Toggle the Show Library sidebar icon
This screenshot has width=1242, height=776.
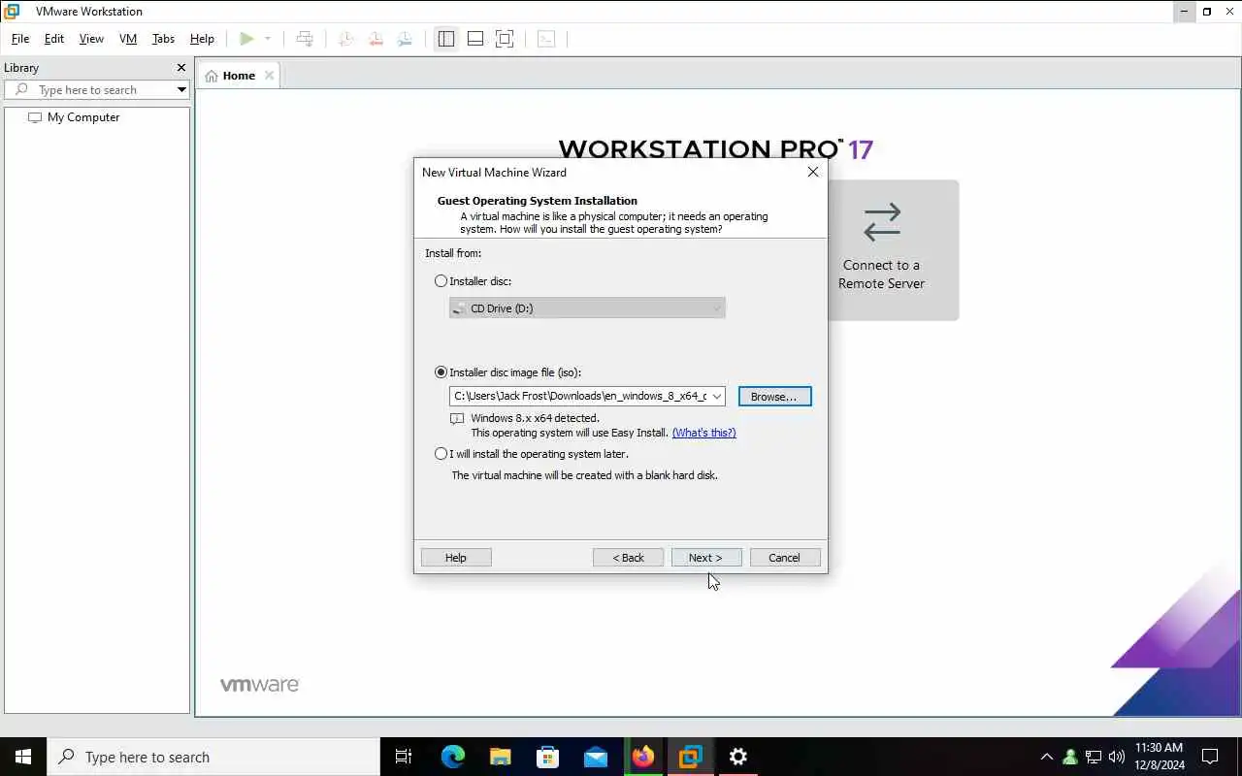pos(446,39)
